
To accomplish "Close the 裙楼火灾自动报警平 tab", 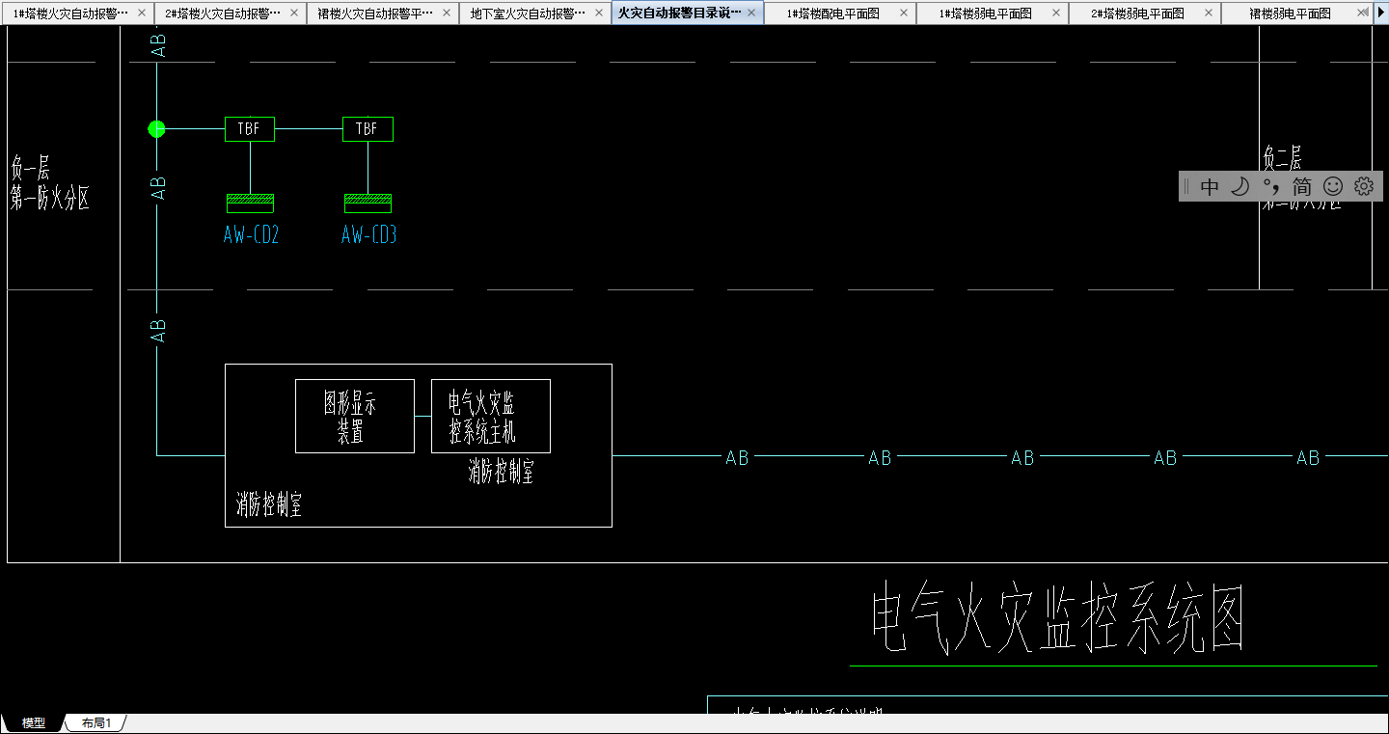I will [447, 14].
